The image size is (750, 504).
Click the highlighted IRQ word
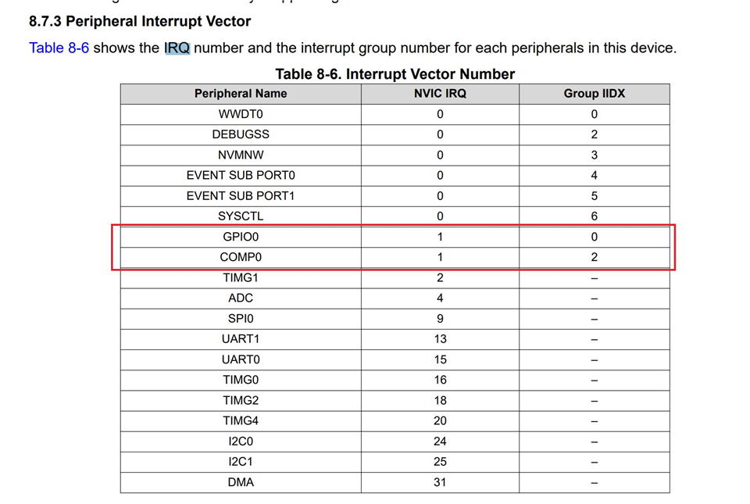177,48
